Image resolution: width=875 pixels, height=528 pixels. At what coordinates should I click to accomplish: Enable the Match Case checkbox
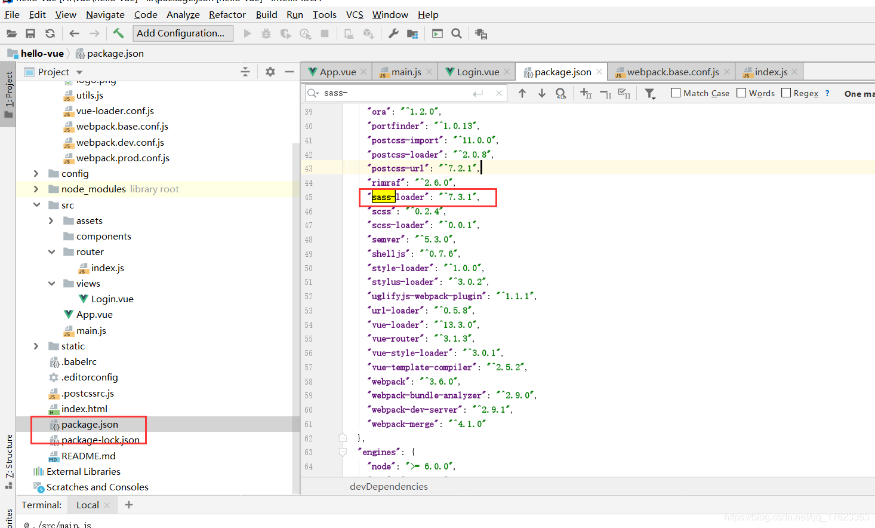(x=676, y=93)
